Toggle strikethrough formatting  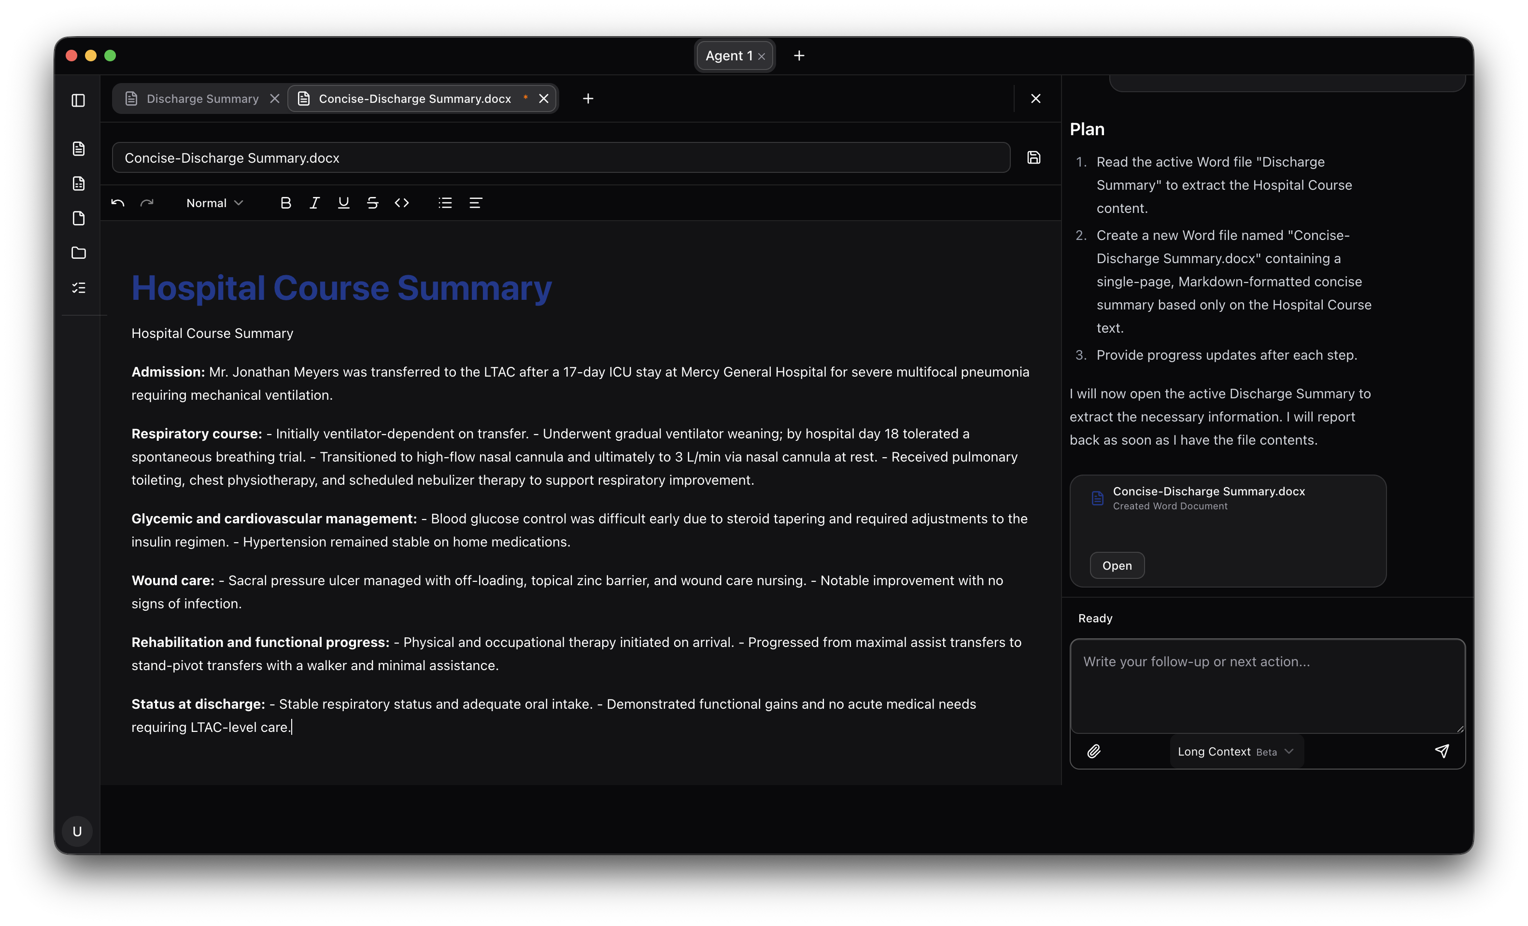[x=372, y=203]
